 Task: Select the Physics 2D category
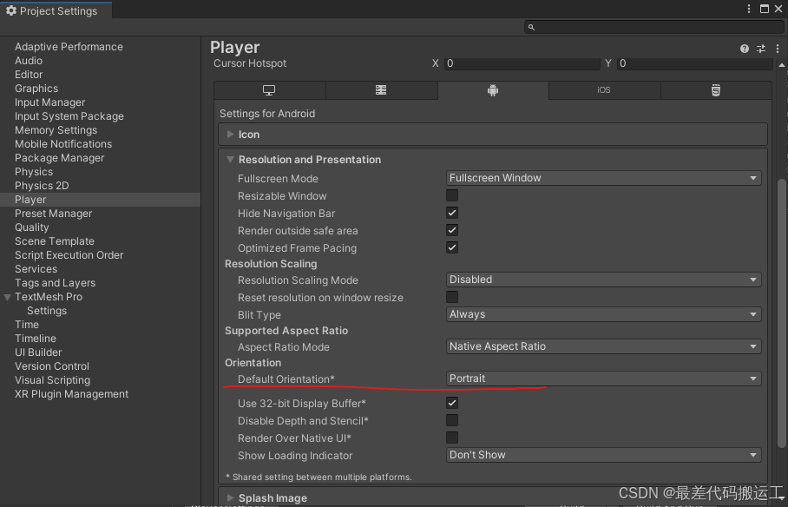42,186
